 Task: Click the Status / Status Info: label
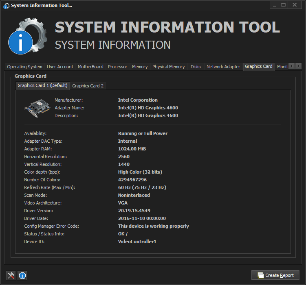[44, 234]
